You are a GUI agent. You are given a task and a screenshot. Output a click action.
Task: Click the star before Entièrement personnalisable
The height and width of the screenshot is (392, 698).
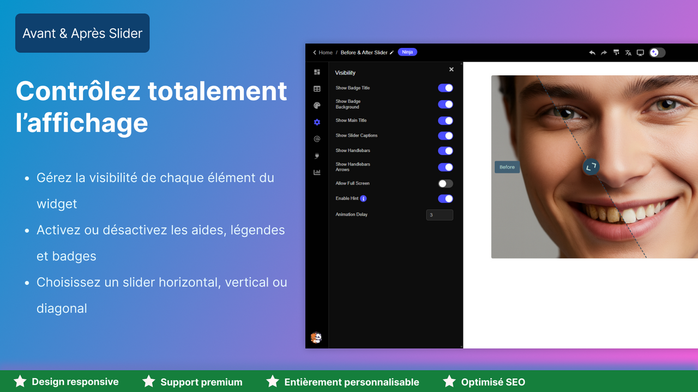(x=273, y=381)
